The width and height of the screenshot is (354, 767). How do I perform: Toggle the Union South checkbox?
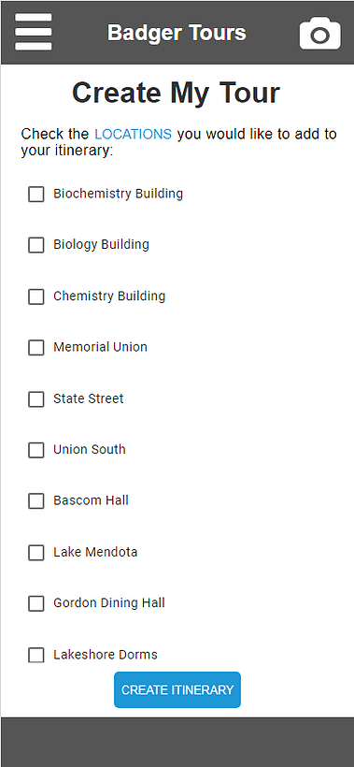[x=36, y=450]
